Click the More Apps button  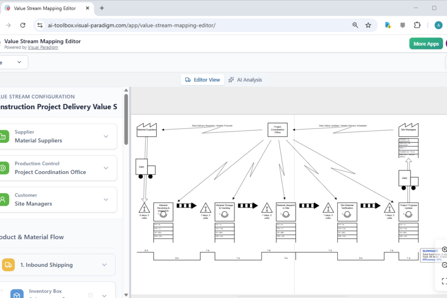point(426,43)
